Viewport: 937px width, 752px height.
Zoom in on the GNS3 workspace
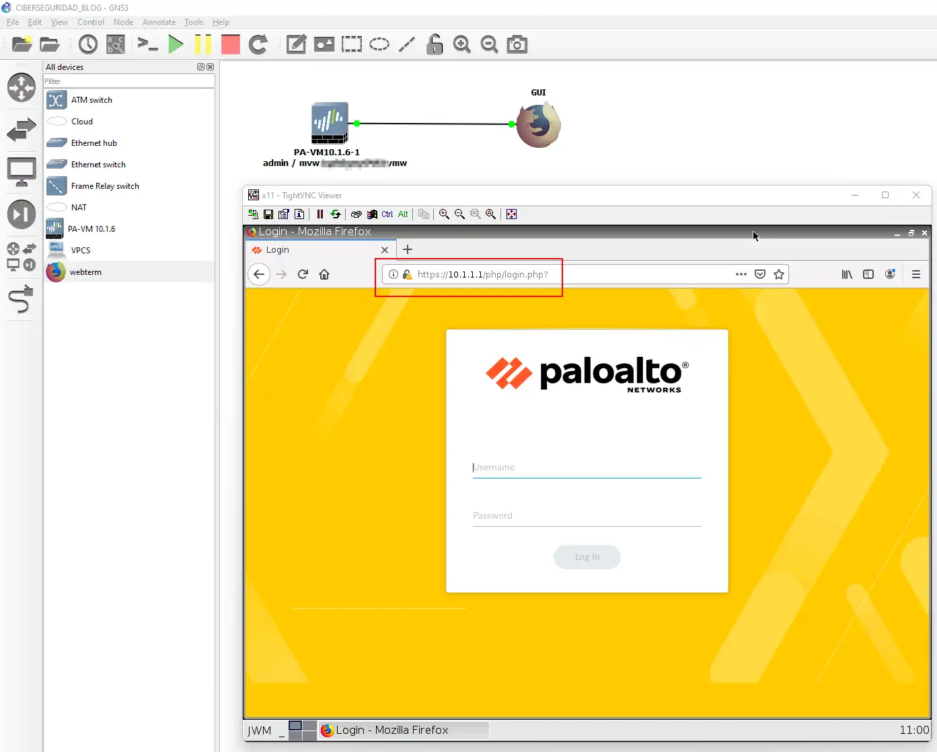(462, 44)
